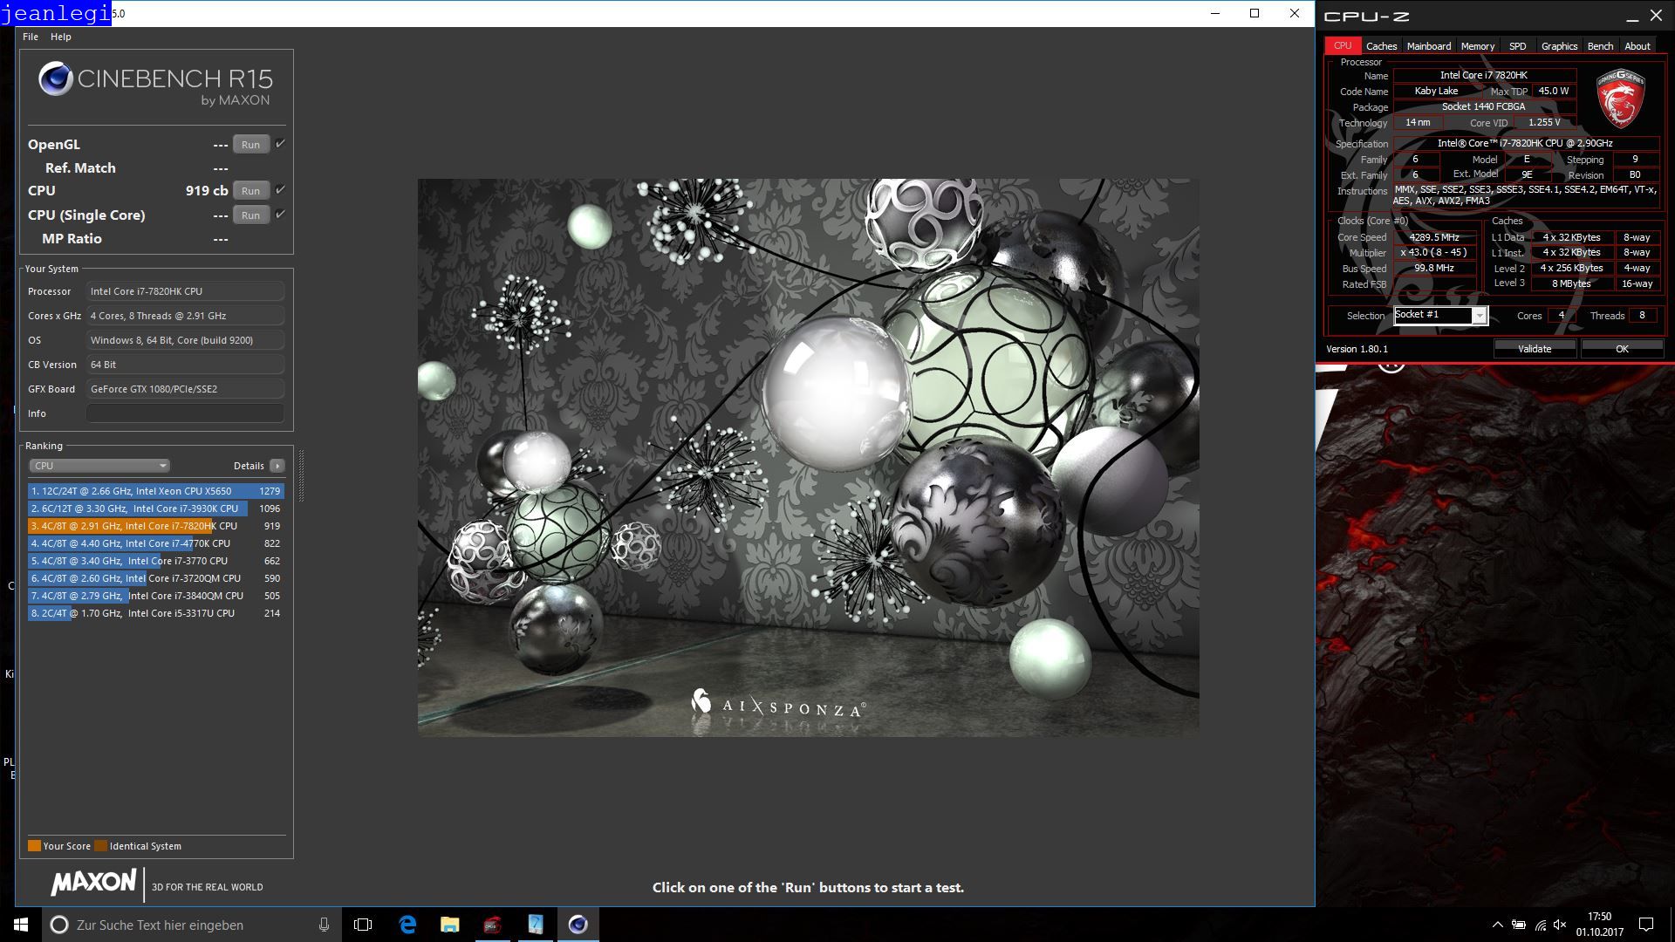Viewport: 1675px width, 942px height.
Task: Select ranking row Intel Core i5-3317U CPU
Action: click(155, 613)
